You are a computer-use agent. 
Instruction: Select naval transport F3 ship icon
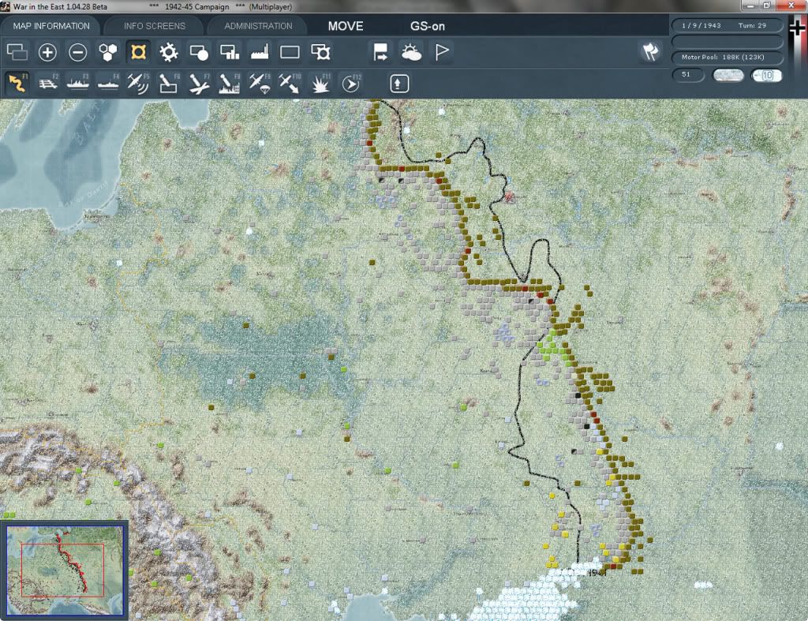tap(78, 83)
